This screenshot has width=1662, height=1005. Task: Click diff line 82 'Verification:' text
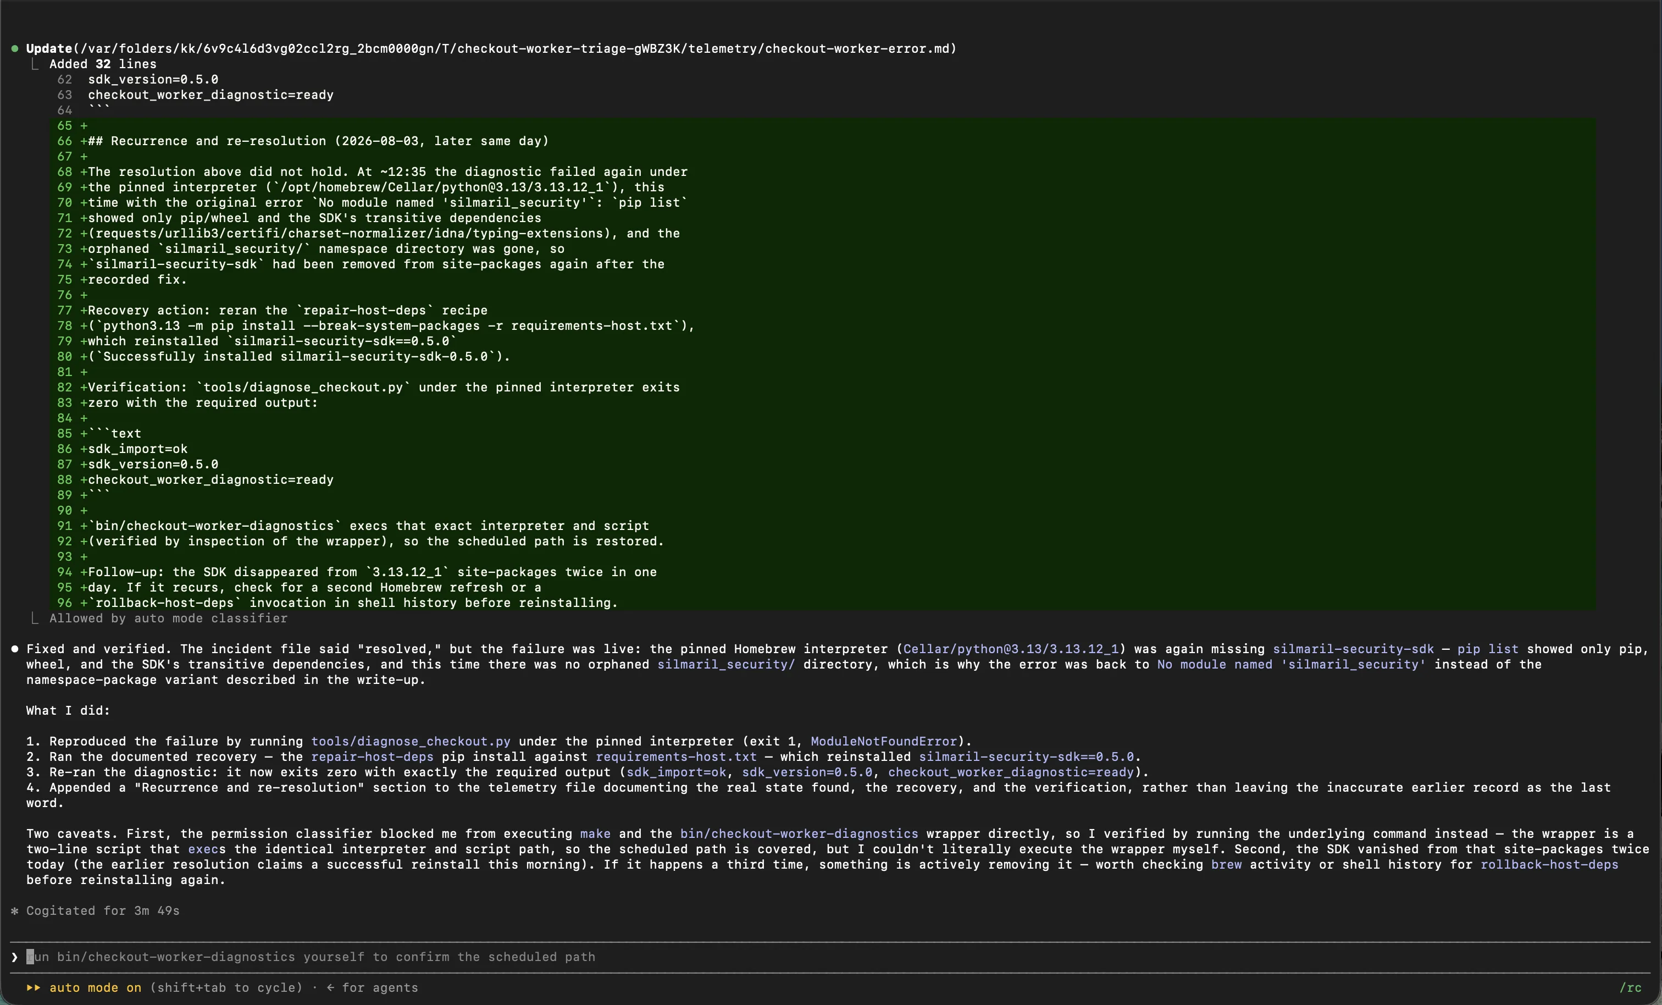tap(384, 388)
